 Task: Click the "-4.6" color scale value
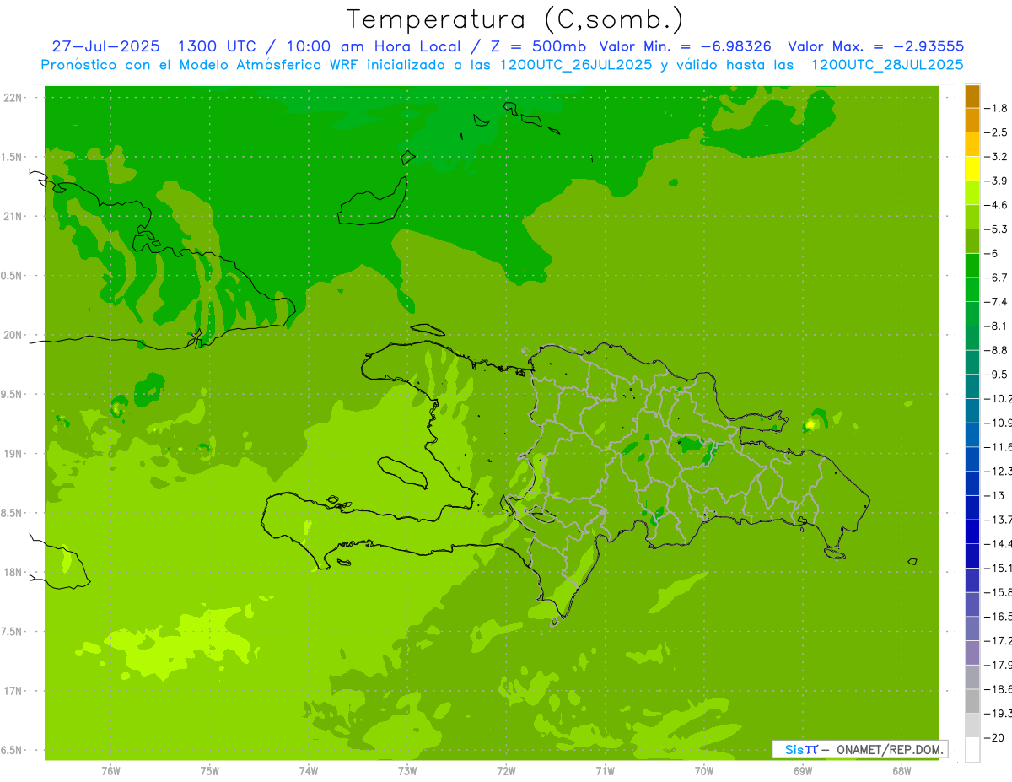point(997,205)
